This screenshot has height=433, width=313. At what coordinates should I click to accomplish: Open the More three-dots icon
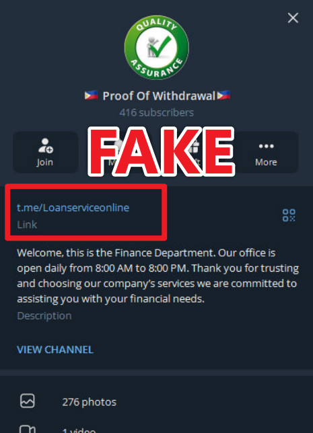(x=266, y=146)
